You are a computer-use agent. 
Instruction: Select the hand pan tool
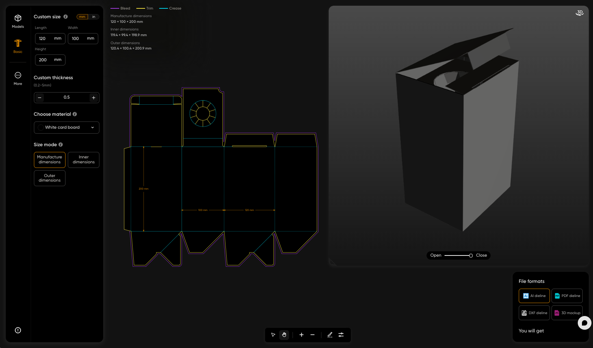click(284, 335)
